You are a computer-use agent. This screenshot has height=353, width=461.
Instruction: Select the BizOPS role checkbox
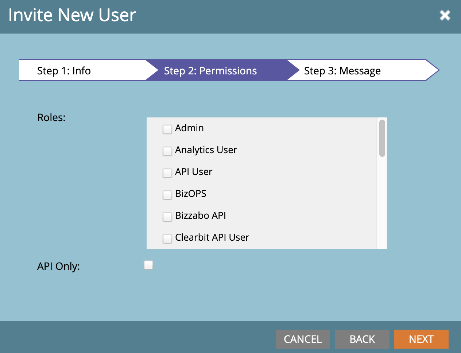pos(167,195)
